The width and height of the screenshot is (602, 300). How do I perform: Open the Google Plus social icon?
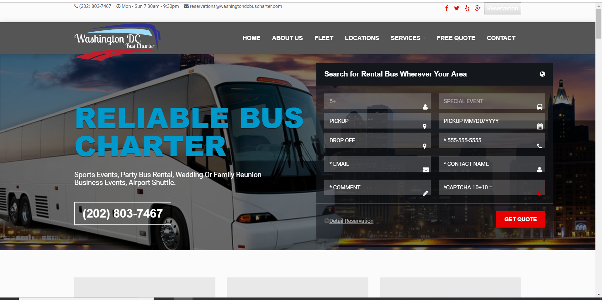coord(478,8)
